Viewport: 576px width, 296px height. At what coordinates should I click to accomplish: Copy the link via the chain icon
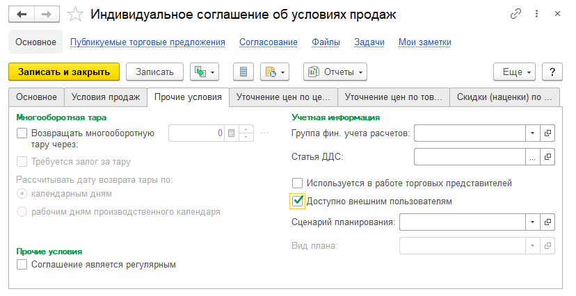pyautogui.click(x=515, y=14)
